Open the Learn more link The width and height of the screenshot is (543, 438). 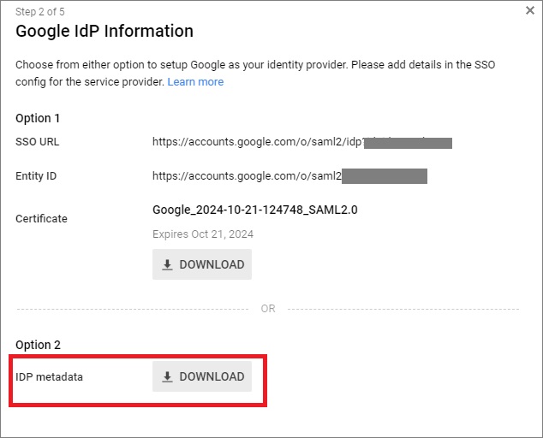tap(195, 82)
